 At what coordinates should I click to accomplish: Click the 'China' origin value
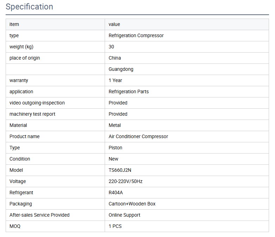click(x=115, y=58)
